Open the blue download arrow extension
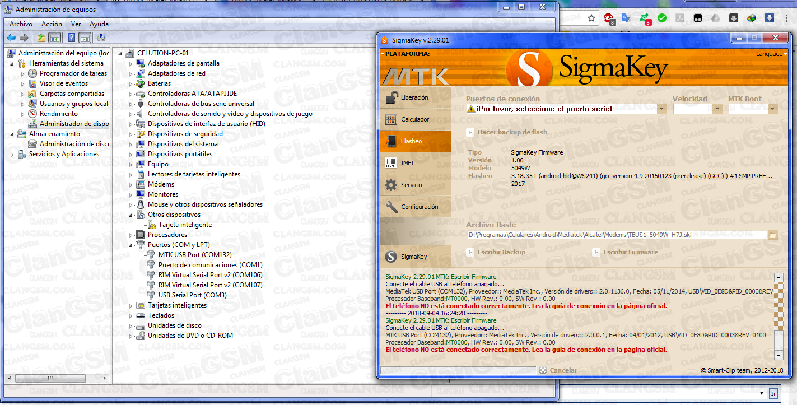 [x=770, y=18]
